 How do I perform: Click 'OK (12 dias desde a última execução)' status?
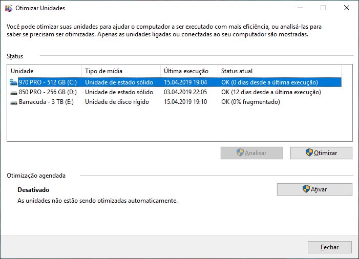[x=271, y=92]
